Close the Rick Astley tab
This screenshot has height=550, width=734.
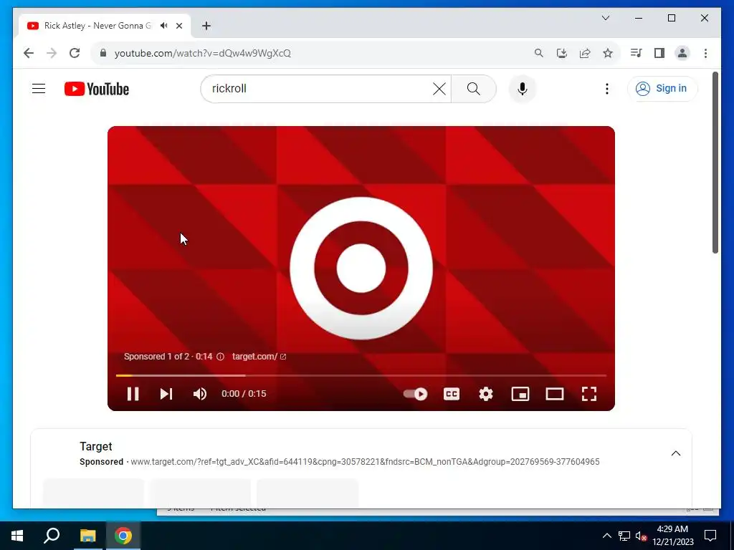click(x=178, y=26)
